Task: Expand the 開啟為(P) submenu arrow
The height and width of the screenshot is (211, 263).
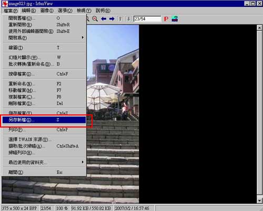Action: (x=83, y=37)
